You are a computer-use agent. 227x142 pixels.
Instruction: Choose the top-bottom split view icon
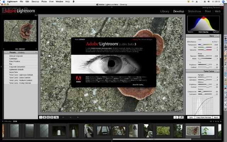pyautogui.click(x=52, y=117)
